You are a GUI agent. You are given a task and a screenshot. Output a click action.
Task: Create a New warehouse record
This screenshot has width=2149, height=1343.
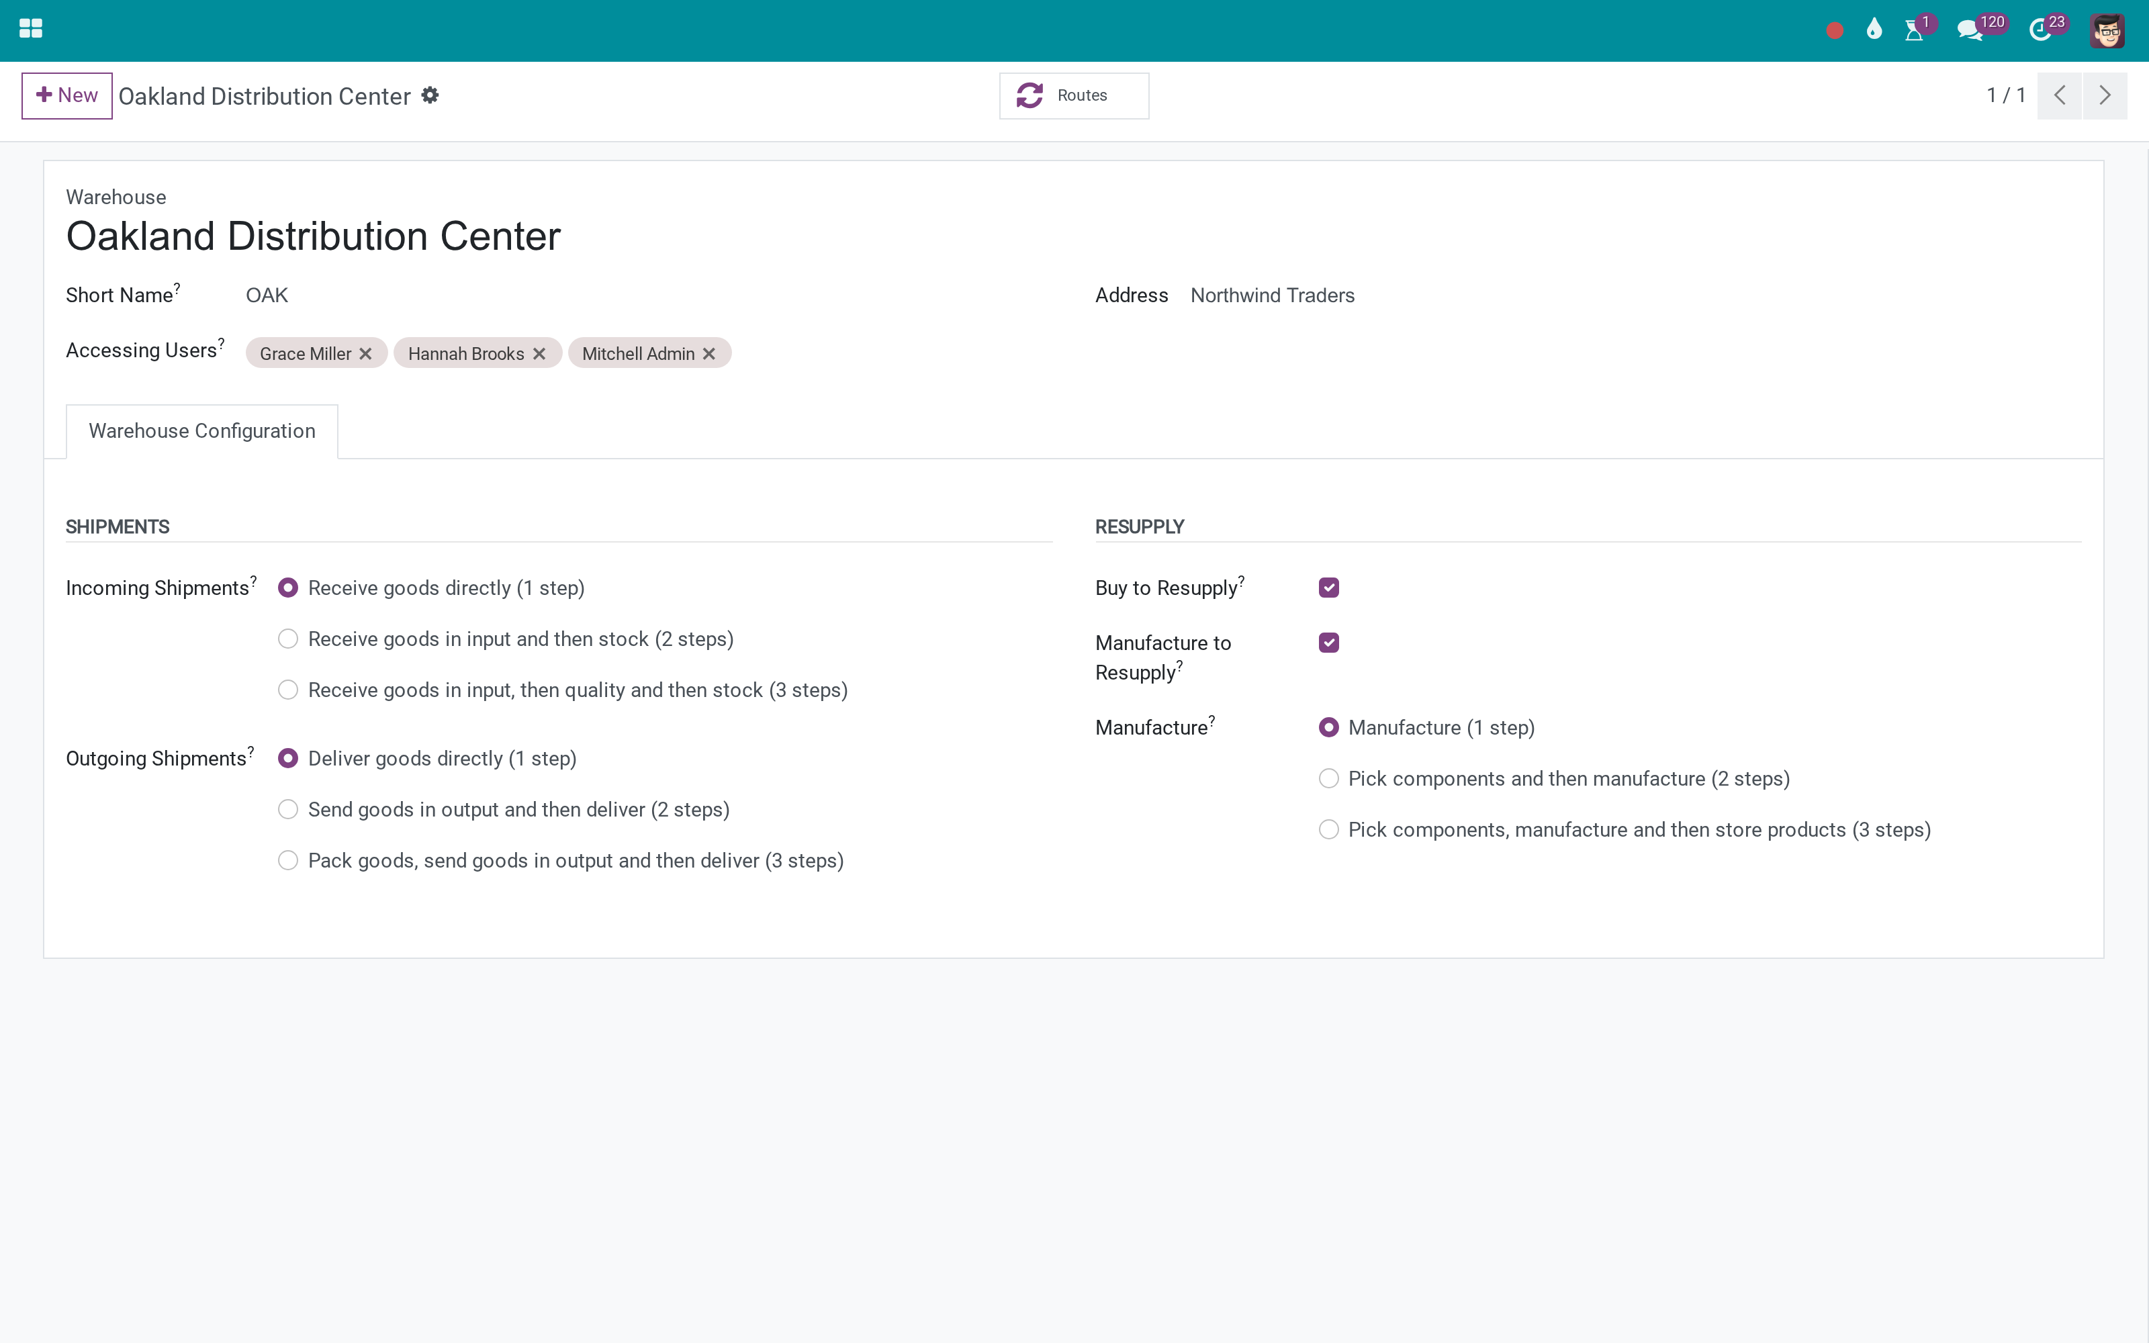coord(66,95)
